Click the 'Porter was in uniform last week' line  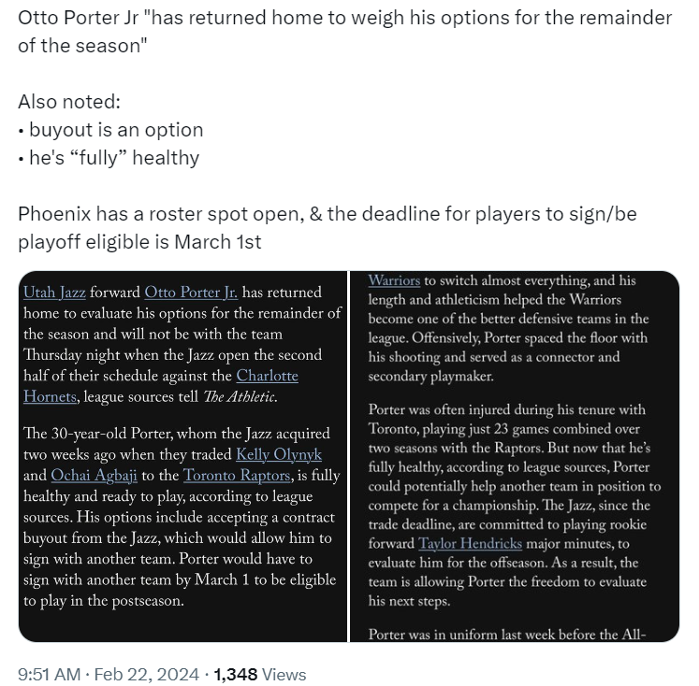click(x=507, y=634)
